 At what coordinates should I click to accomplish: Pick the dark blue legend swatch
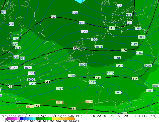click(21, 119)
